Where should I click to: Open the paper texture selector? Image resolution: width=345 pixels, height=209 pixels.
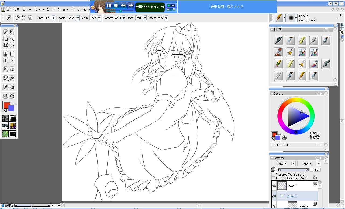pos(5,118)
